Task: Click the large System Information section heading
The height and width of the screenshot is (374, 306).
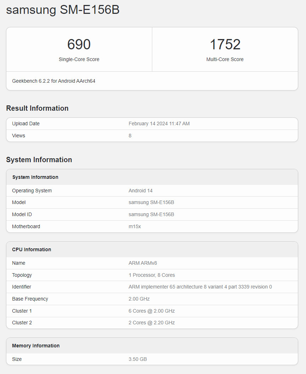Action: (39, 160)
